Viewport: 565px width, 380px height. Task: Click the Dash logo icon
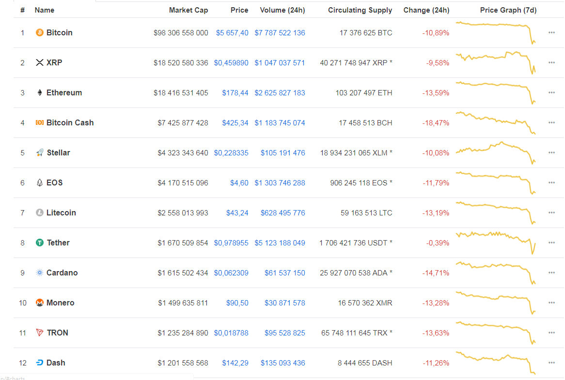click(40, 363)
